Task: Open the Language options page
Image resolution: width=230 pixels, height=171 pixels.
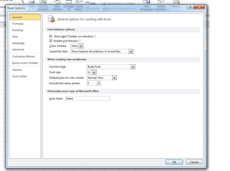Action: (18, 43)
